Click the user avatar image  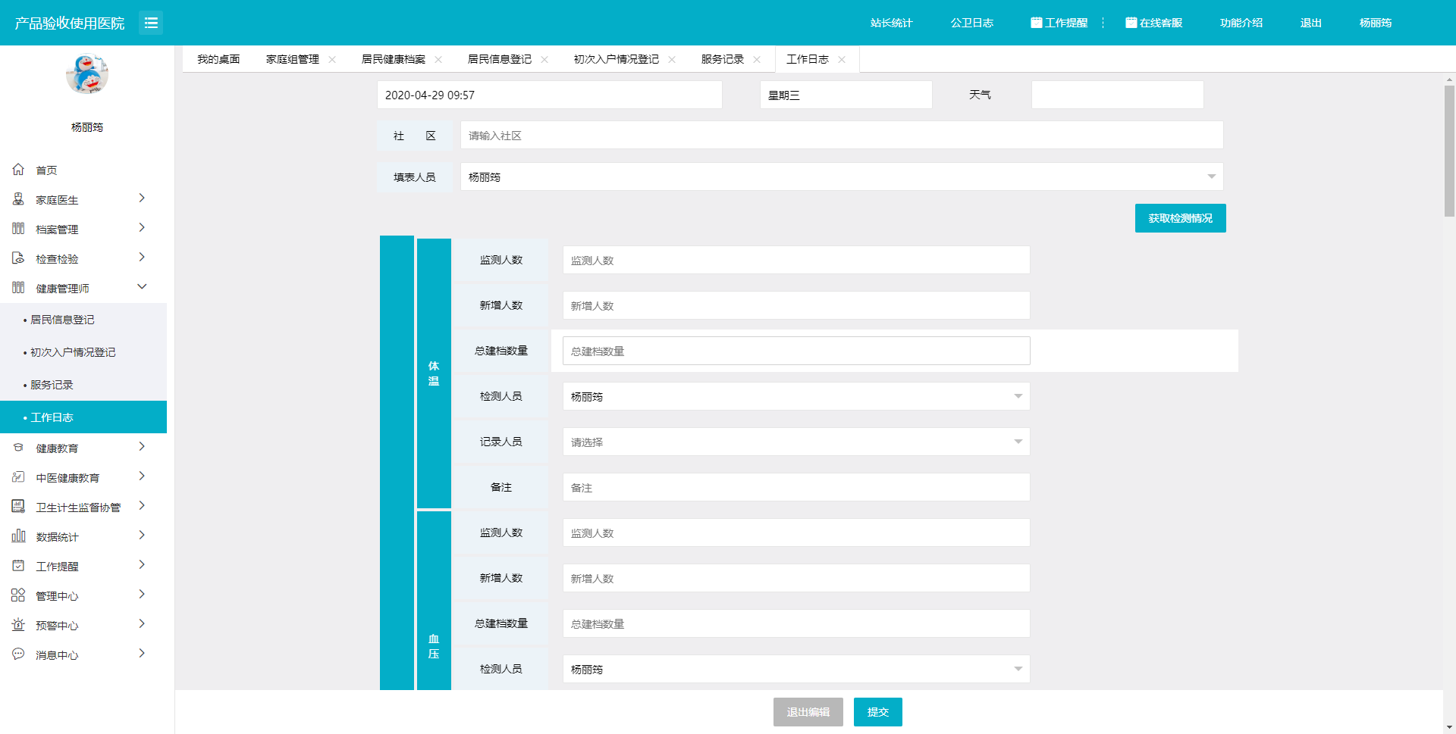(87, 74)
